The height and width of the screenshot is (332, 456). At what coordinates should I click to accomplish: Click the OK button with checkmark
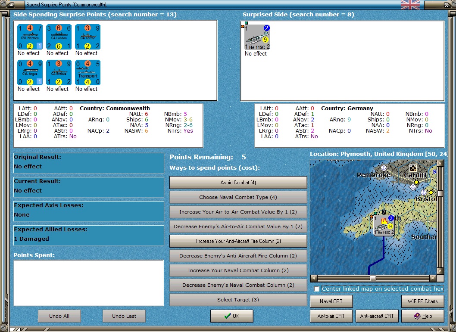coord(232,316)
